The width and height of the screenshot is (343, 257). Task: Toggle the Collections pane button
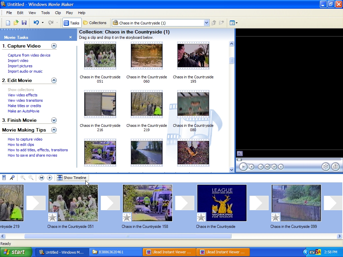click(x=95, y=23)
